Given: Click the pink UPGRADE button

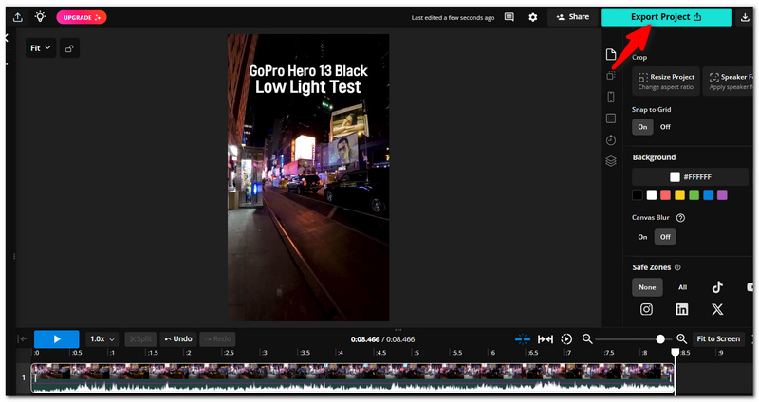Looking at the screenshot, I should 82,17.
